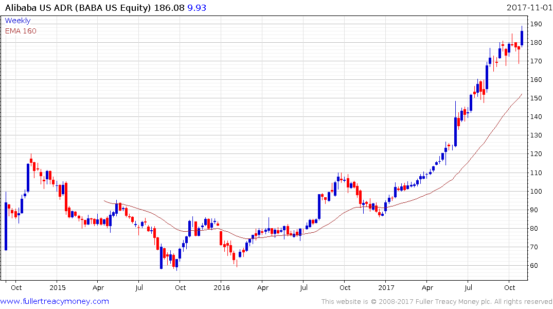This screenshot has width=553, height=309.
Task: Click the 2015 label on time axis
Action: coord(58,287)
